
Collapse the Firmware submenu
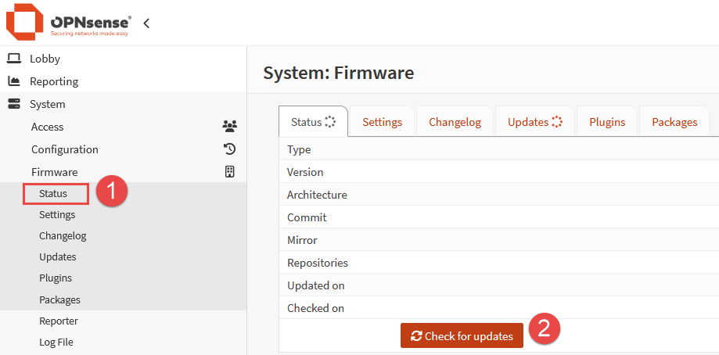[54, 172]
